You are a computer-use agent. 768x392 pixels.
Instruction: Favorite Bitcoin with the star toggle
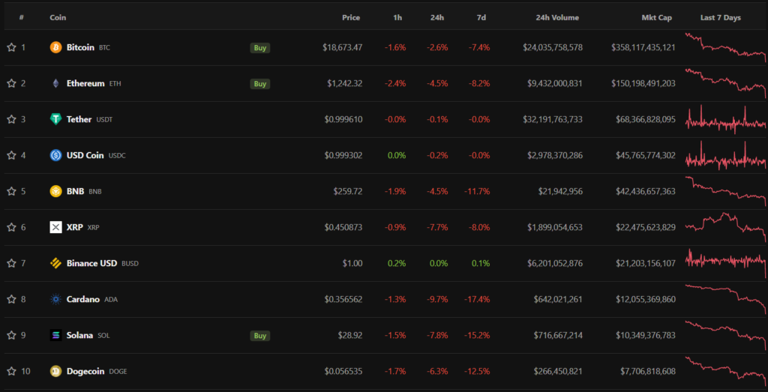pos(11,47)
